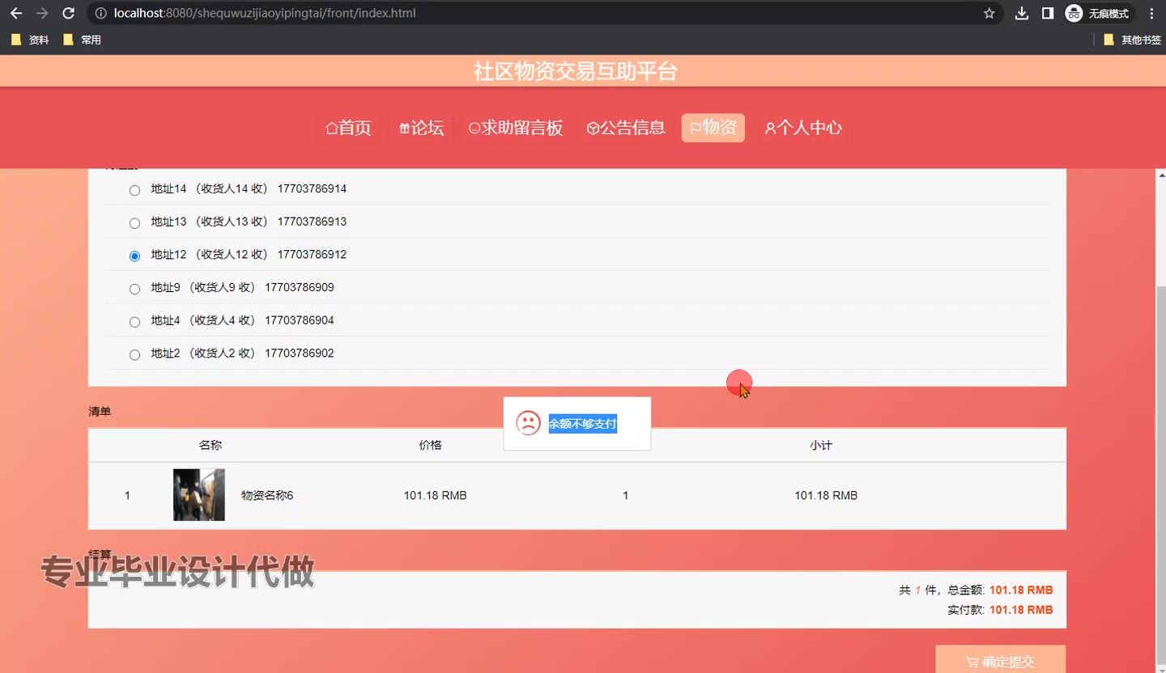
Task: Go to 首页 in navigation
Action: pyautogui.click(x=348, y=128)
